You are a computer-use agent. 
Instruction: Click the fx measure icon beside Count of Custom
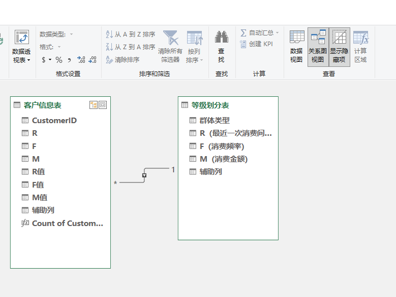pos(25,223)
